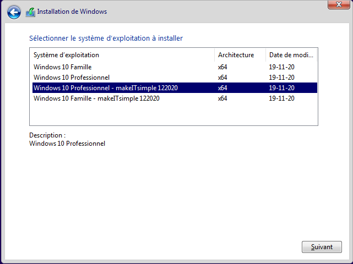Image resolution: width=353 pixels, height=264 pixels.
Task: Choose Windows 10 Famille - makeITsimple 122020
Action: [x=96, y=98]
